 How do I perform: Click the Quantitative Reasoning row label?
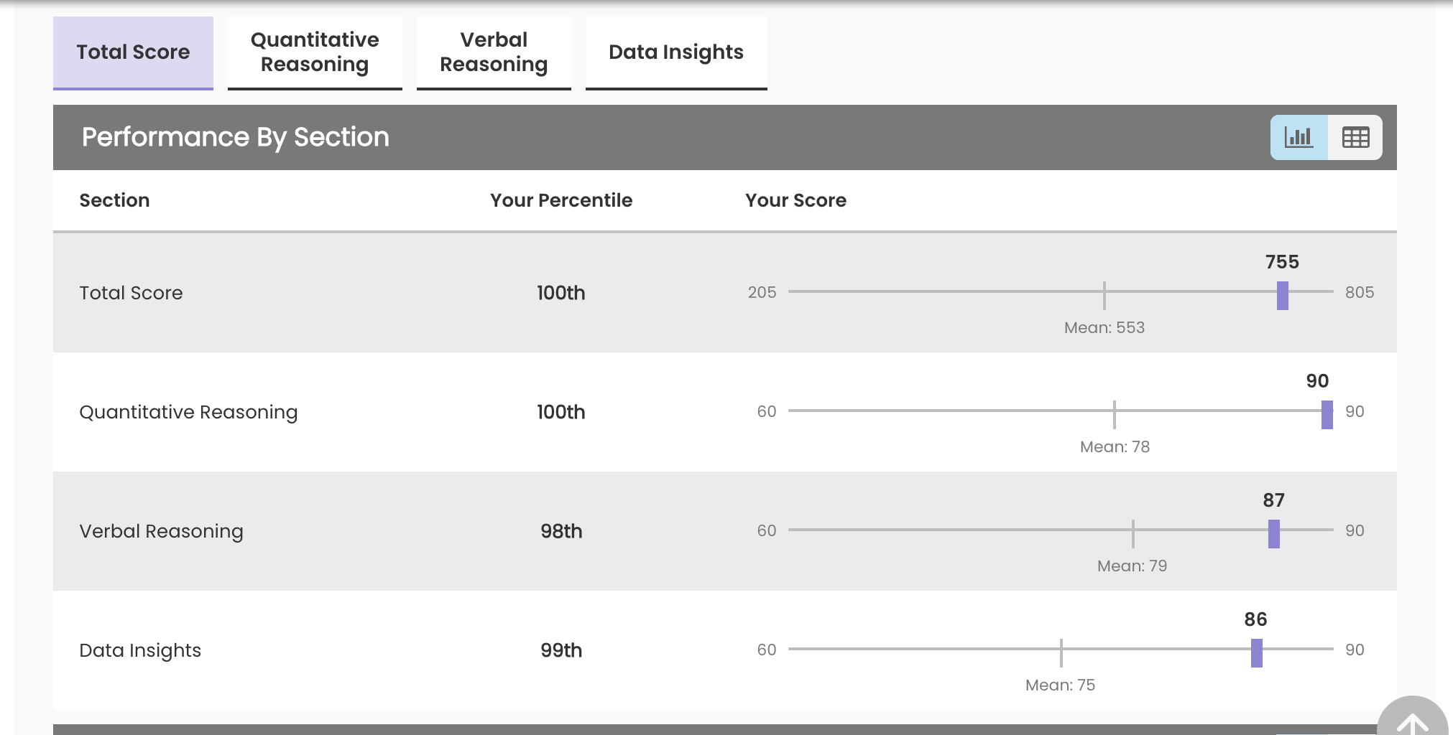(188, 412)
